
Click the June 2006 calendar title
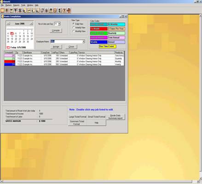point(20,24)
